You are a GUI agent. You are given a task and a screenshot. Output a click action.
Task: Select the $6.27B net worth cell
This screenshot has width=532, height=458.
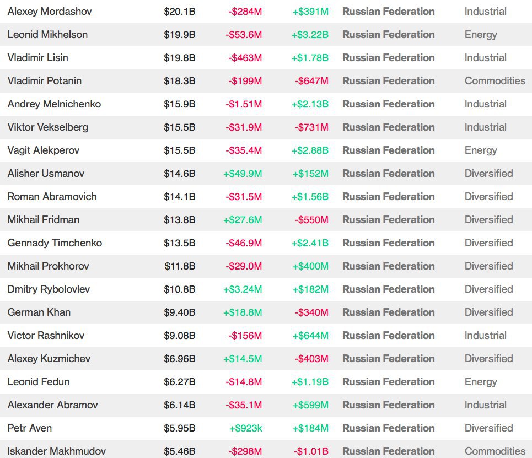pyautogui.click(x=180, y=381)
